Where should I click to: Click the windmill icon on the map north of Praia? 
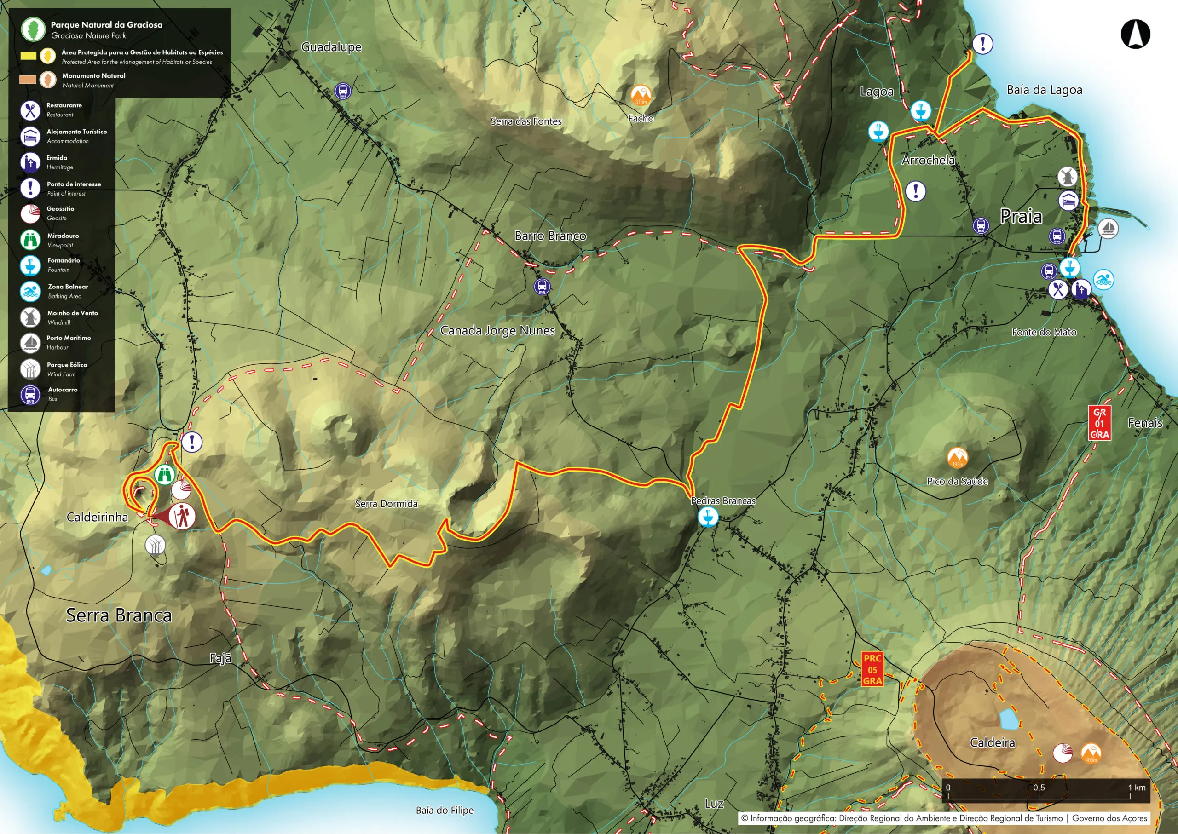(1068, 177)
